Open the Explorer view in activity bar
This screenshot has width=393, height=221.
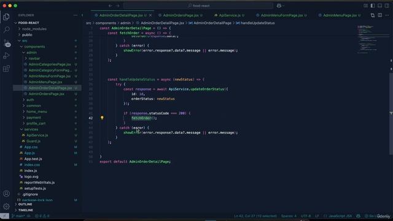click(x=6, y=17)
